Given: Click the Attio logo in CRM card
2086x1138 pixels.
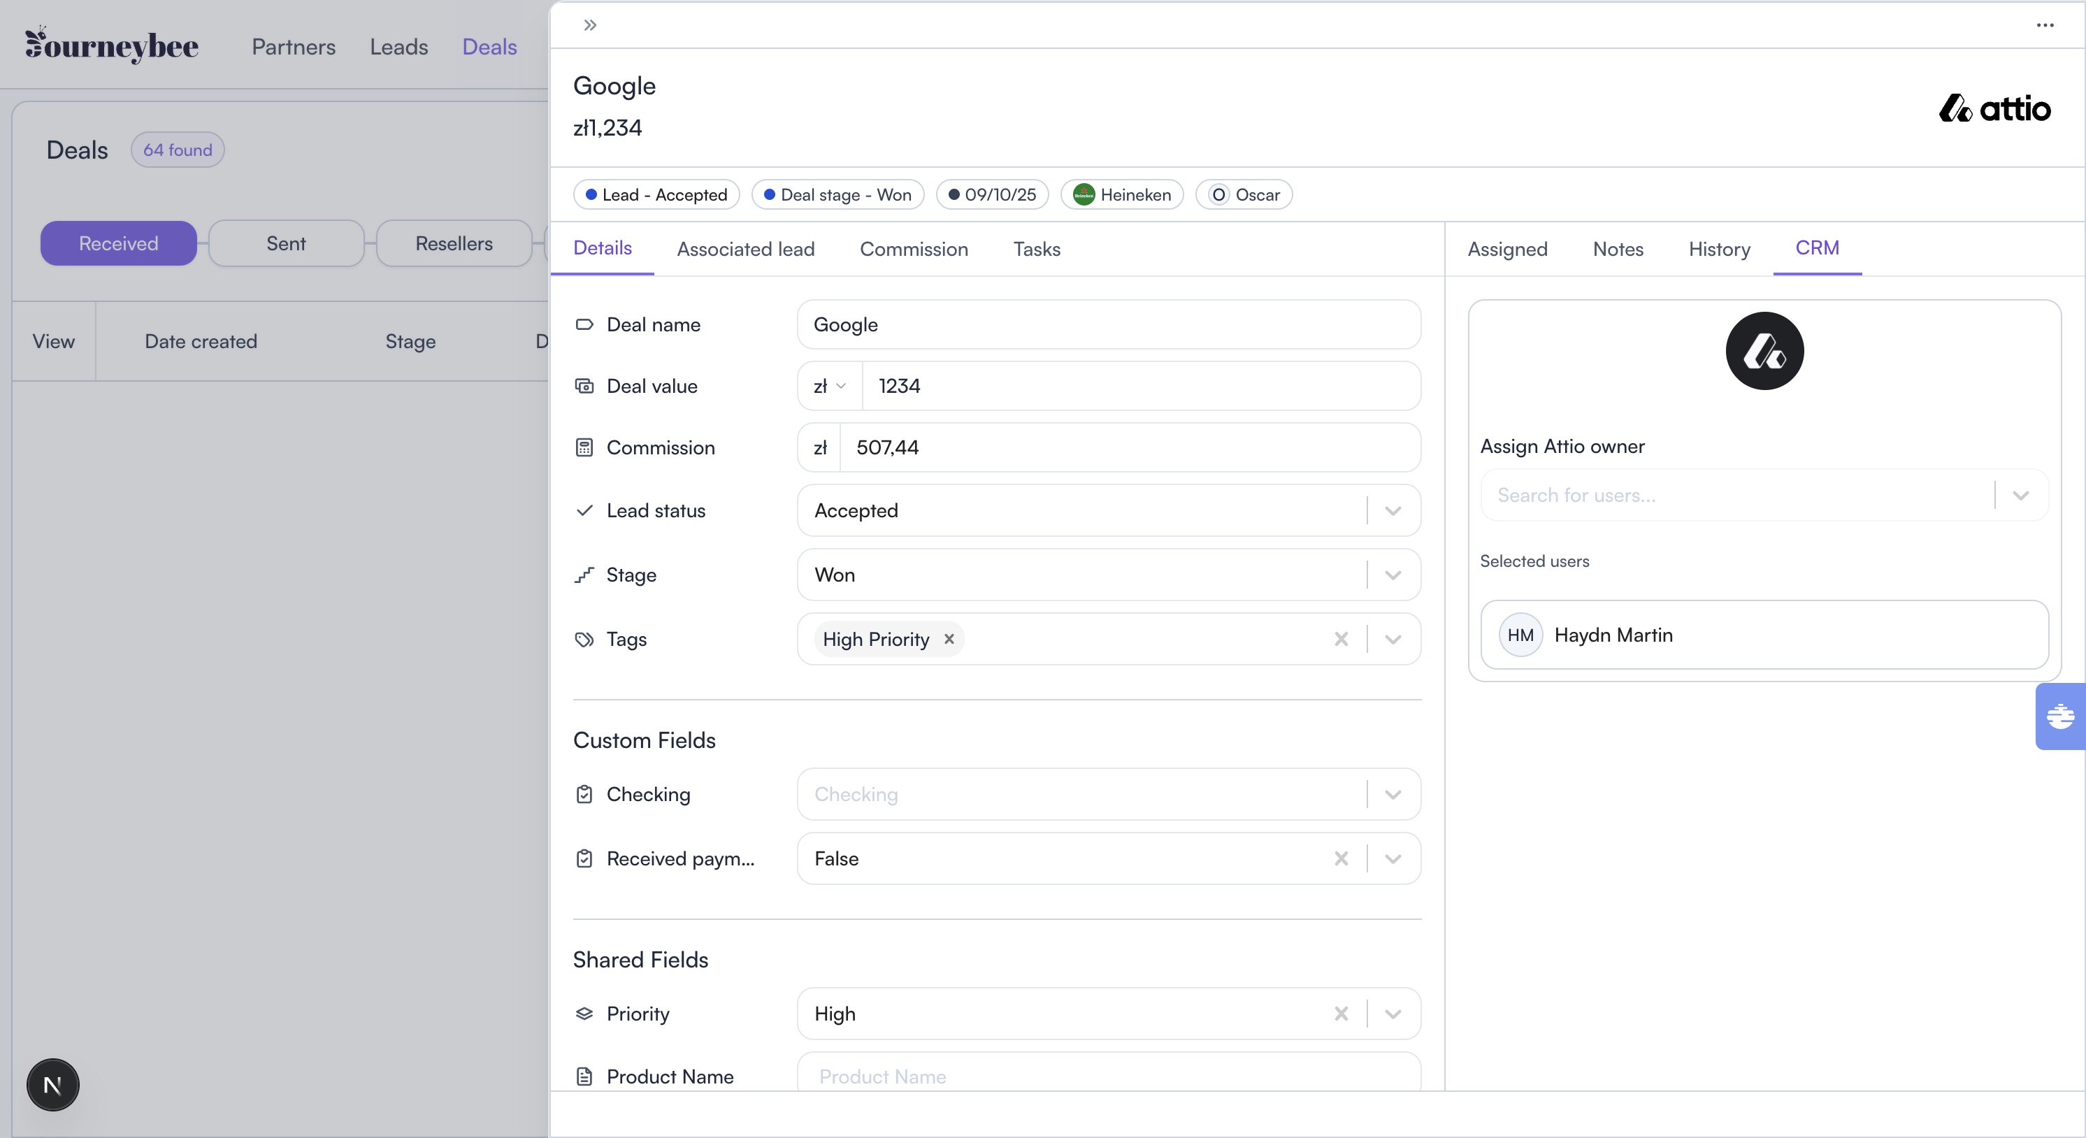Looking at the screenshot, I should pos(1764,351).
